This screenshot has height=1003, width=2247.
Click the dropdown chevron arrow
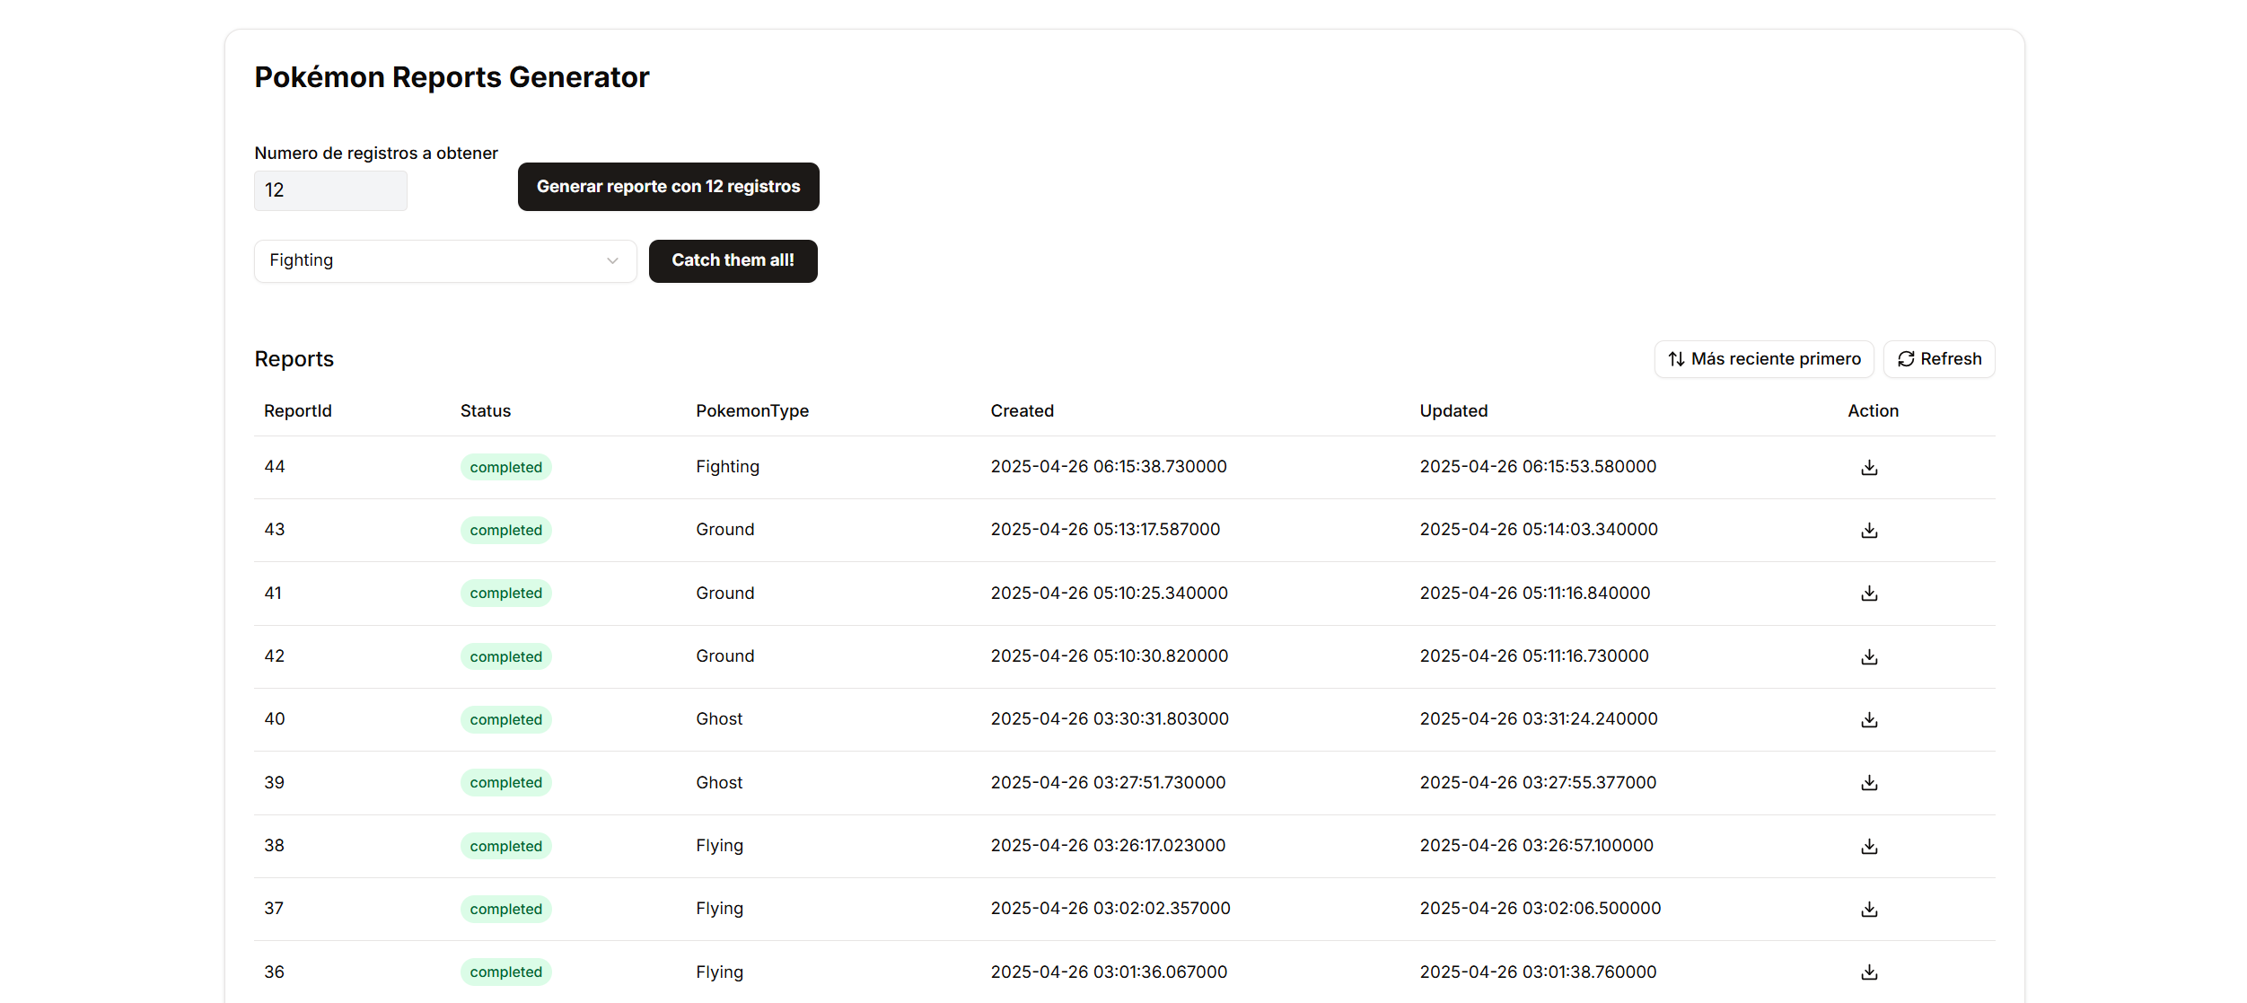click(x=612, y=261)
